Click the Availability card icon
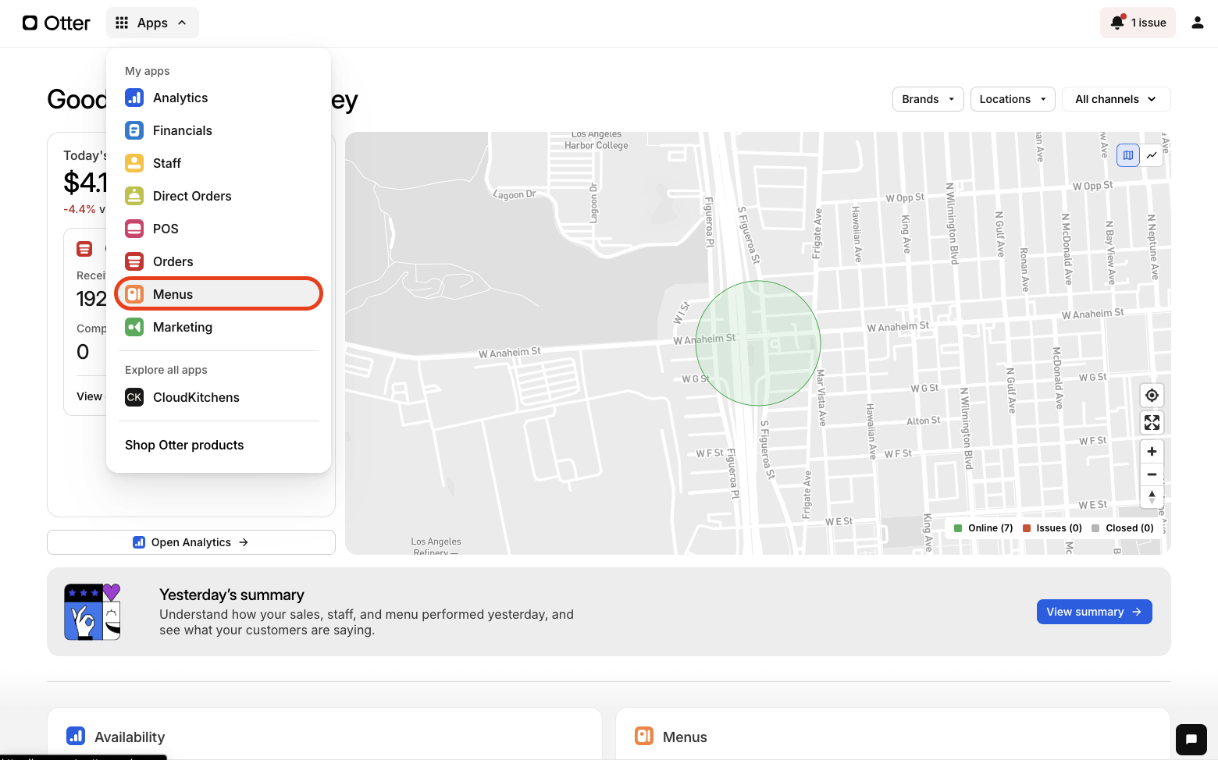The image size is (1218, 760). [x=76, y=736]
